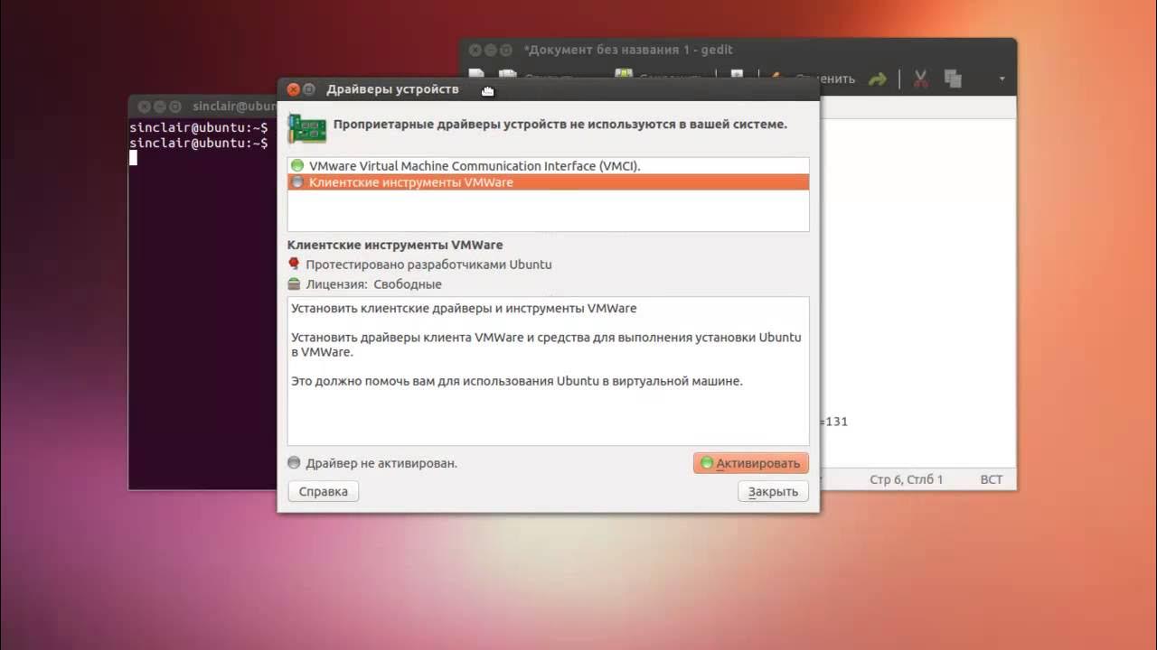Click the Copy icon in gedit toolbar
Image resolution: width=1157 pixels, height=650 pixels.
[953, 79]
